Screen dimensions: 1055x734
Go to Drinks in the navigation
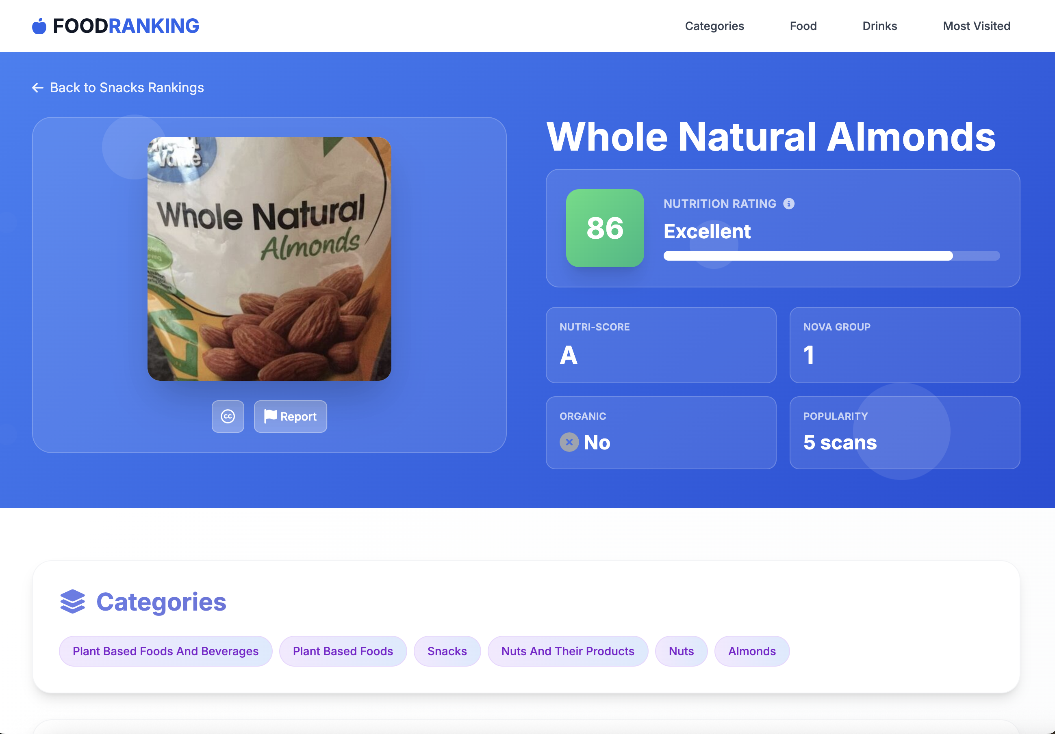click(879, 26)
